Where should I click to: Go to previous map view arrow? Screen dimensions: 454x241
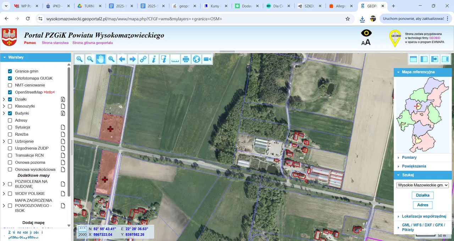122,59
